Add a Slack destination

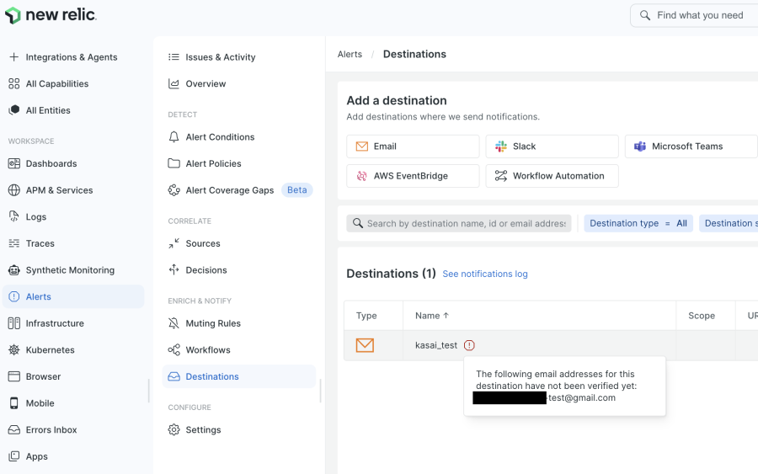(x=552, y=146)
